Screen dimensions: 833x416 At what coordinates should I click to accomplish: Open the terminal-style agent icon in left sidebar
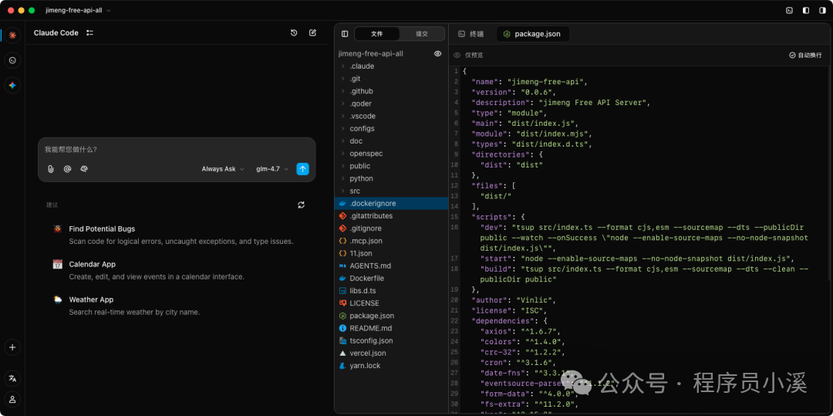(x=13, y=60)
